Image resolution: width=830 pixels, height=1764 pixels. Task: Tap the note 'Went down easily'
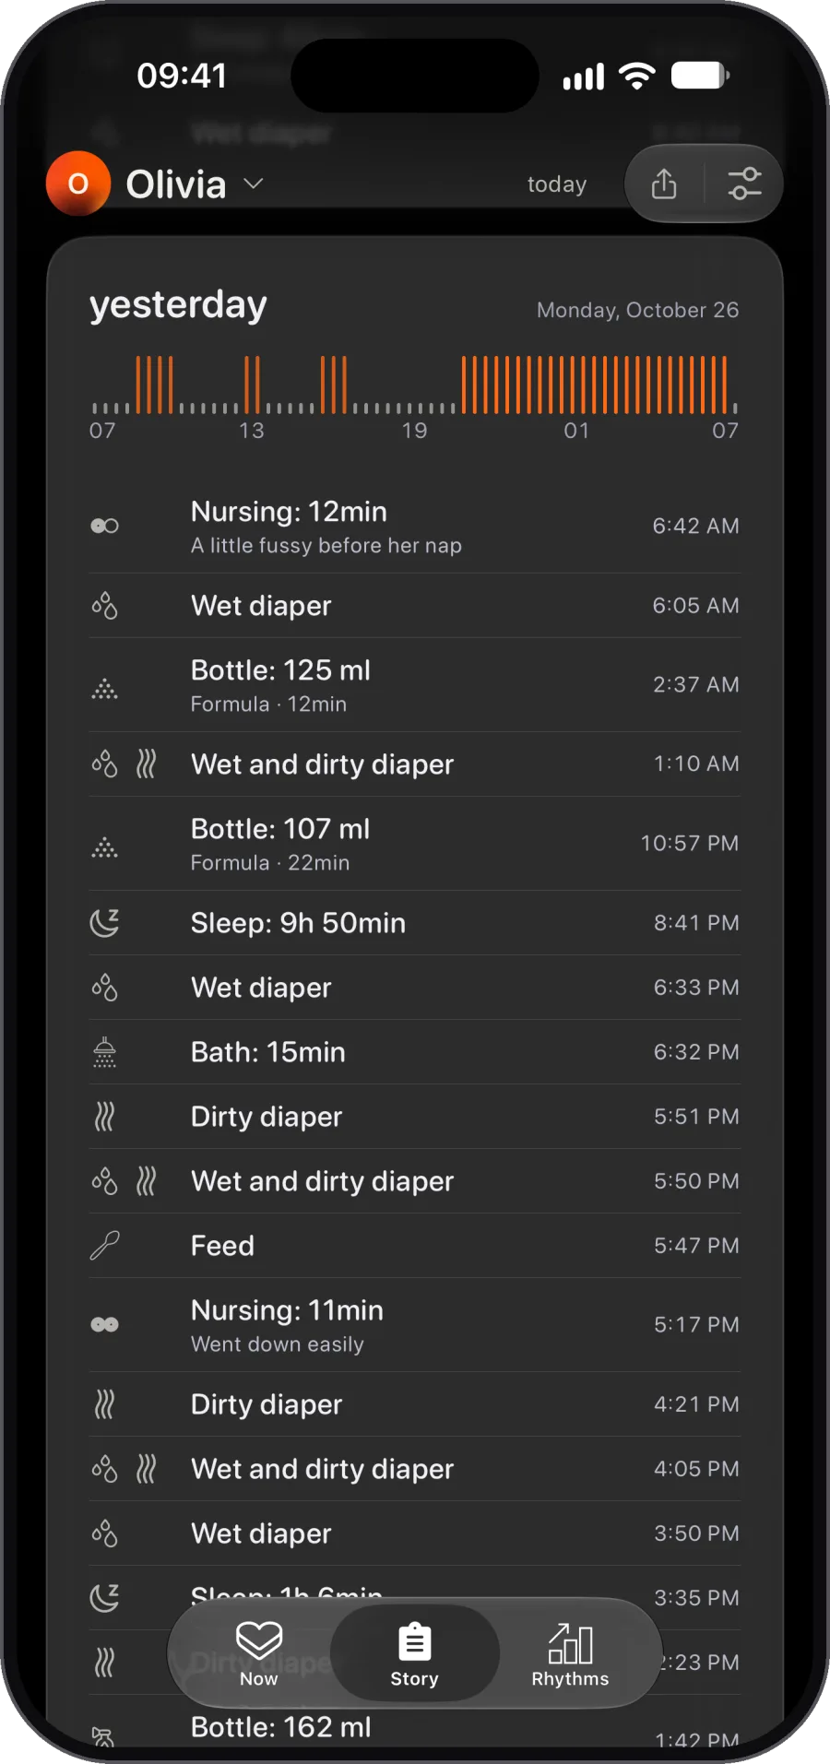tap(277, 1344)
